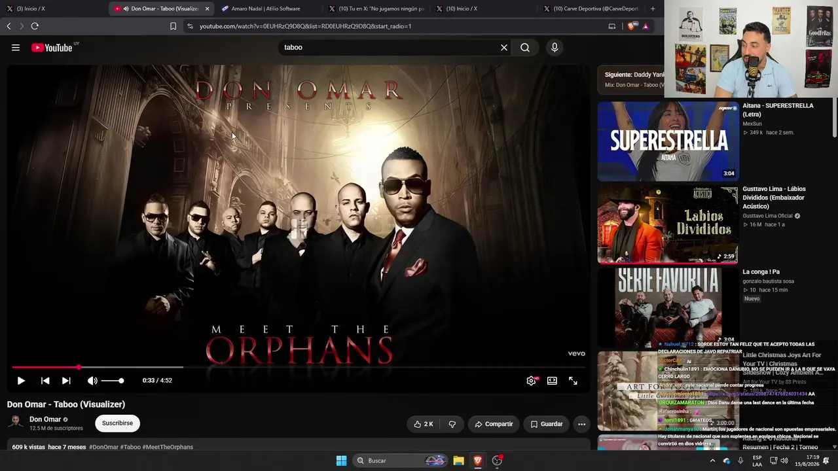Open File Explorer from the taskbar

tap(459, 461)
